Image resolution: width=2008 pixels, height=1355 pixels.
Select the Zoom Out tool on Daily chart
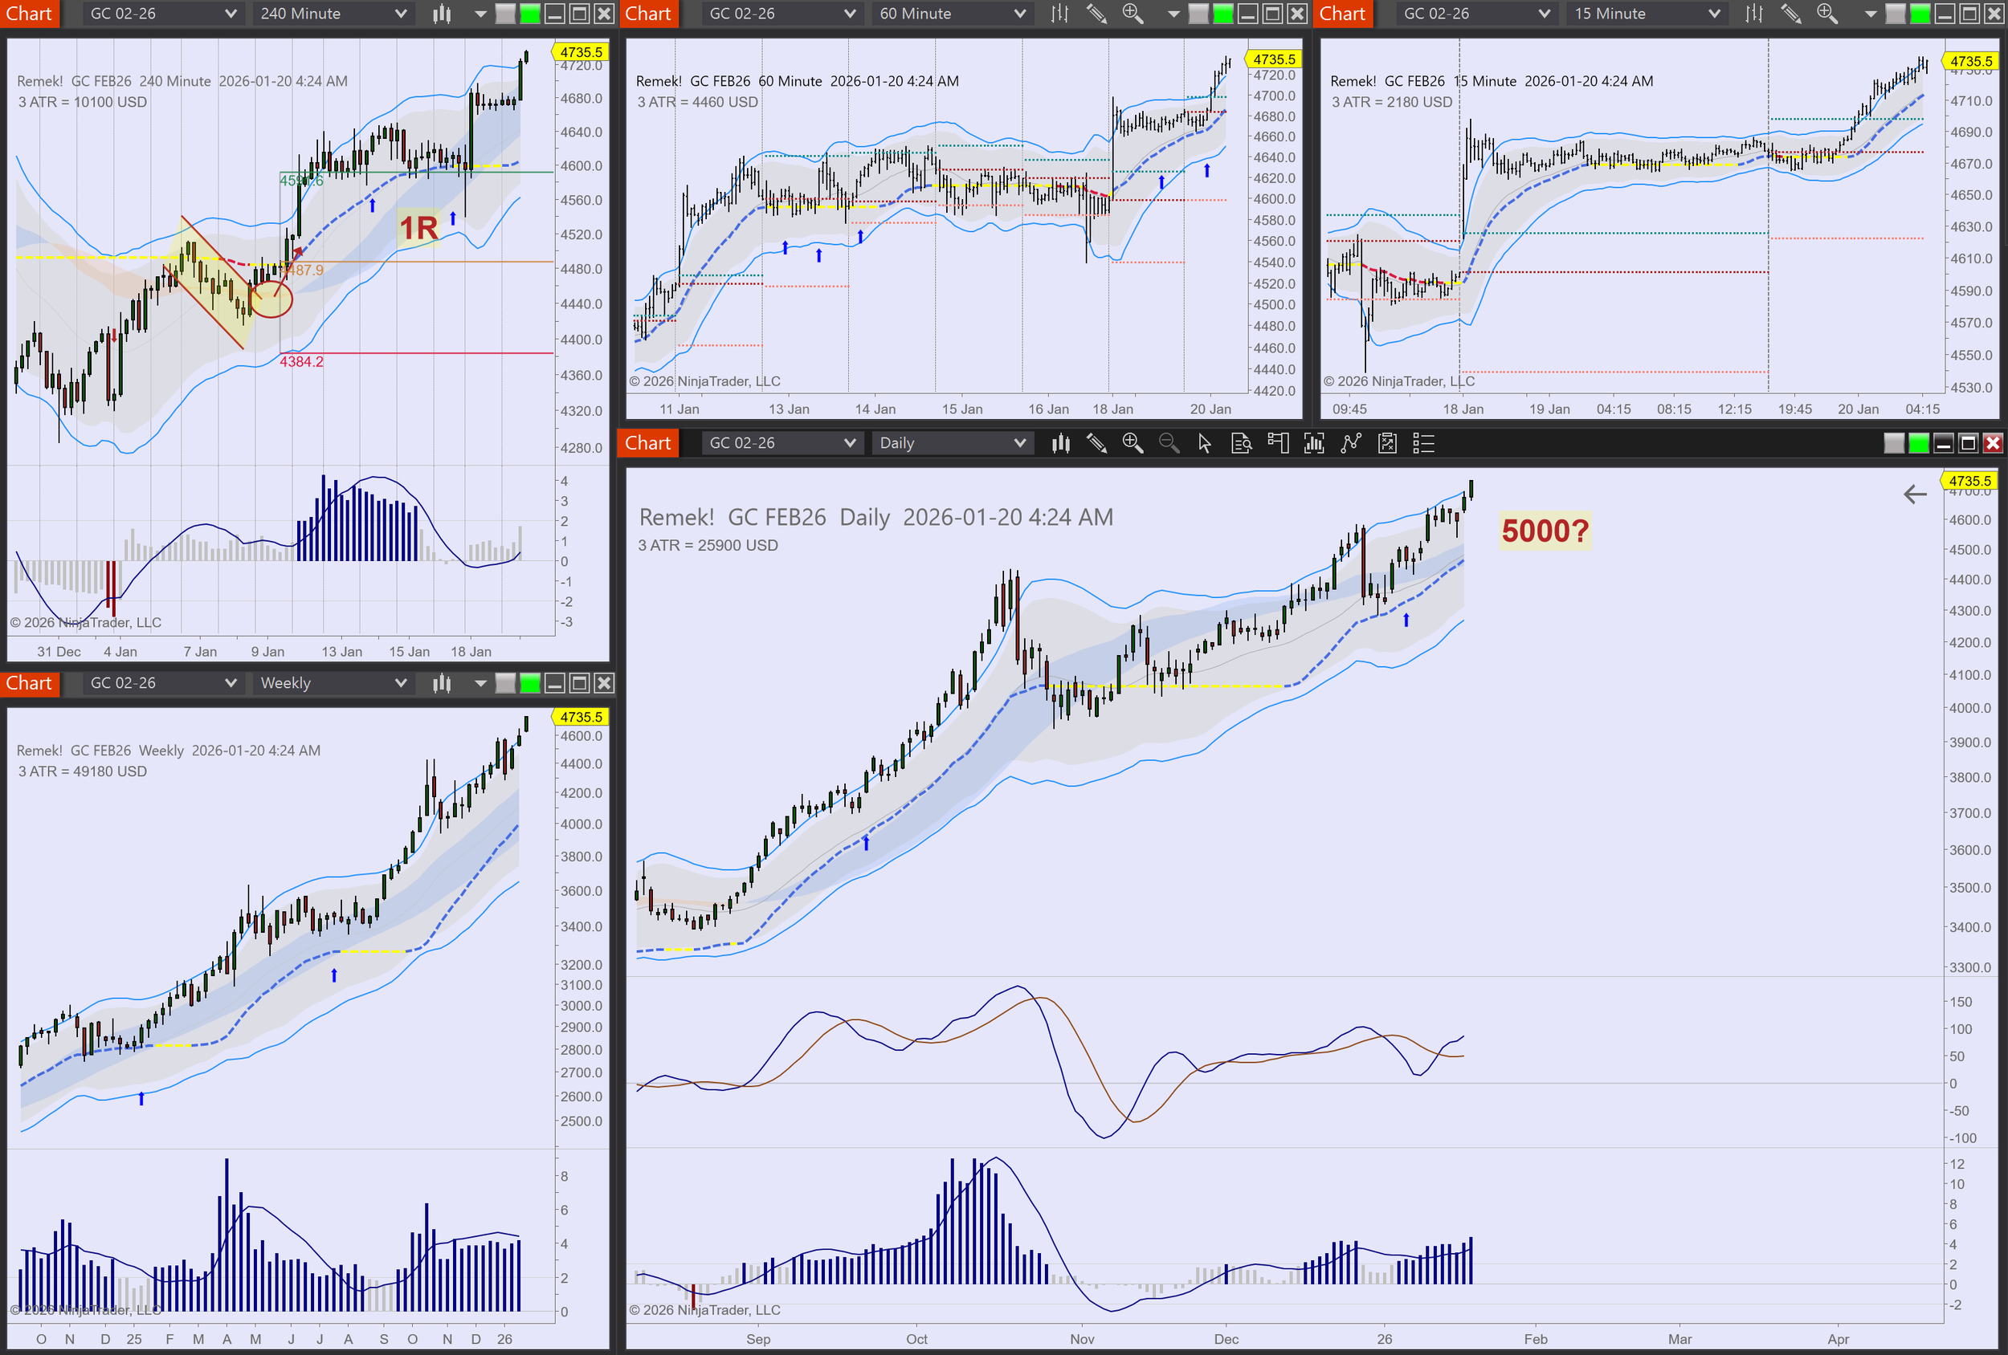tap(1170, 443)
